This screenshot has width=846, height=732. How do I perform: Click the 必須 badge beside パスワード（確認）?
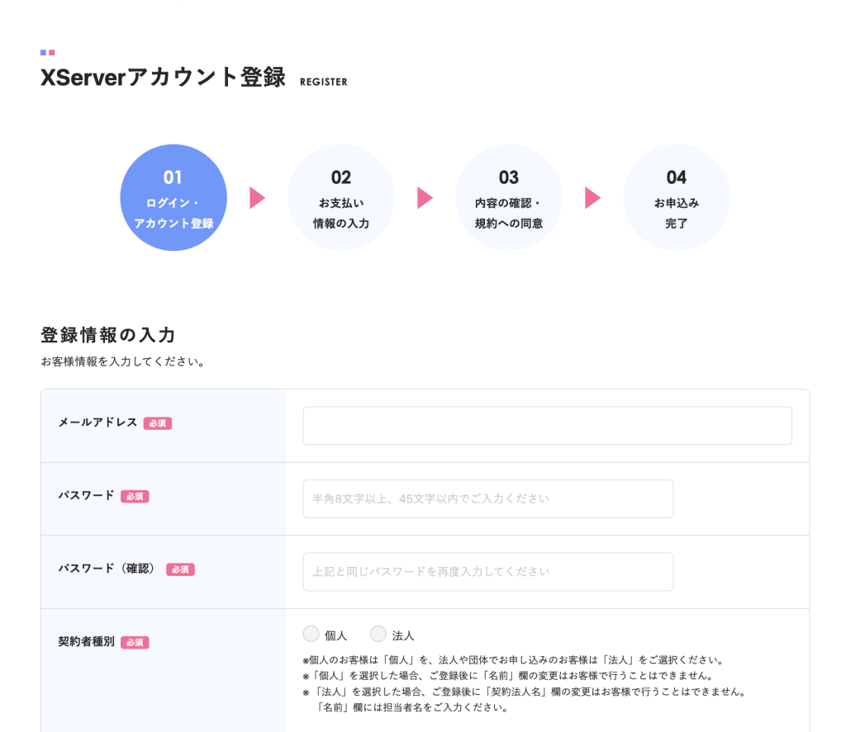point(180,569)
